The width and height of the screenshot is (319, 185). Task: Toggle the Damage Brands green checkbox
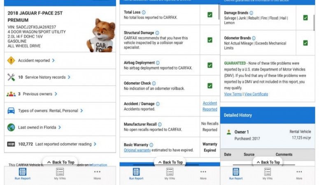click(x=305, y=18)
